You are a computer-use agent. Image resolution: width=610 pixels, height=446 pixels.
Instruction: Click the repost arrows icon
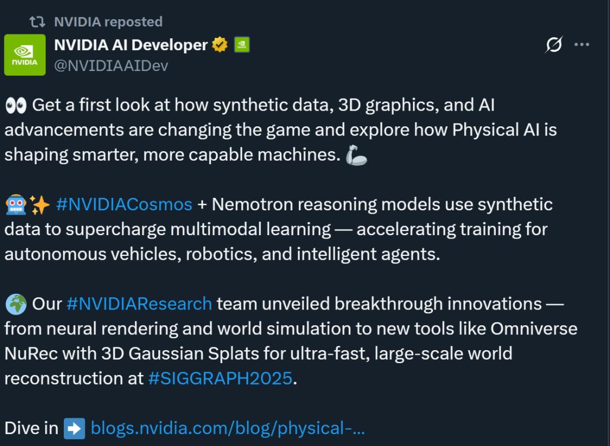[37, 22]
